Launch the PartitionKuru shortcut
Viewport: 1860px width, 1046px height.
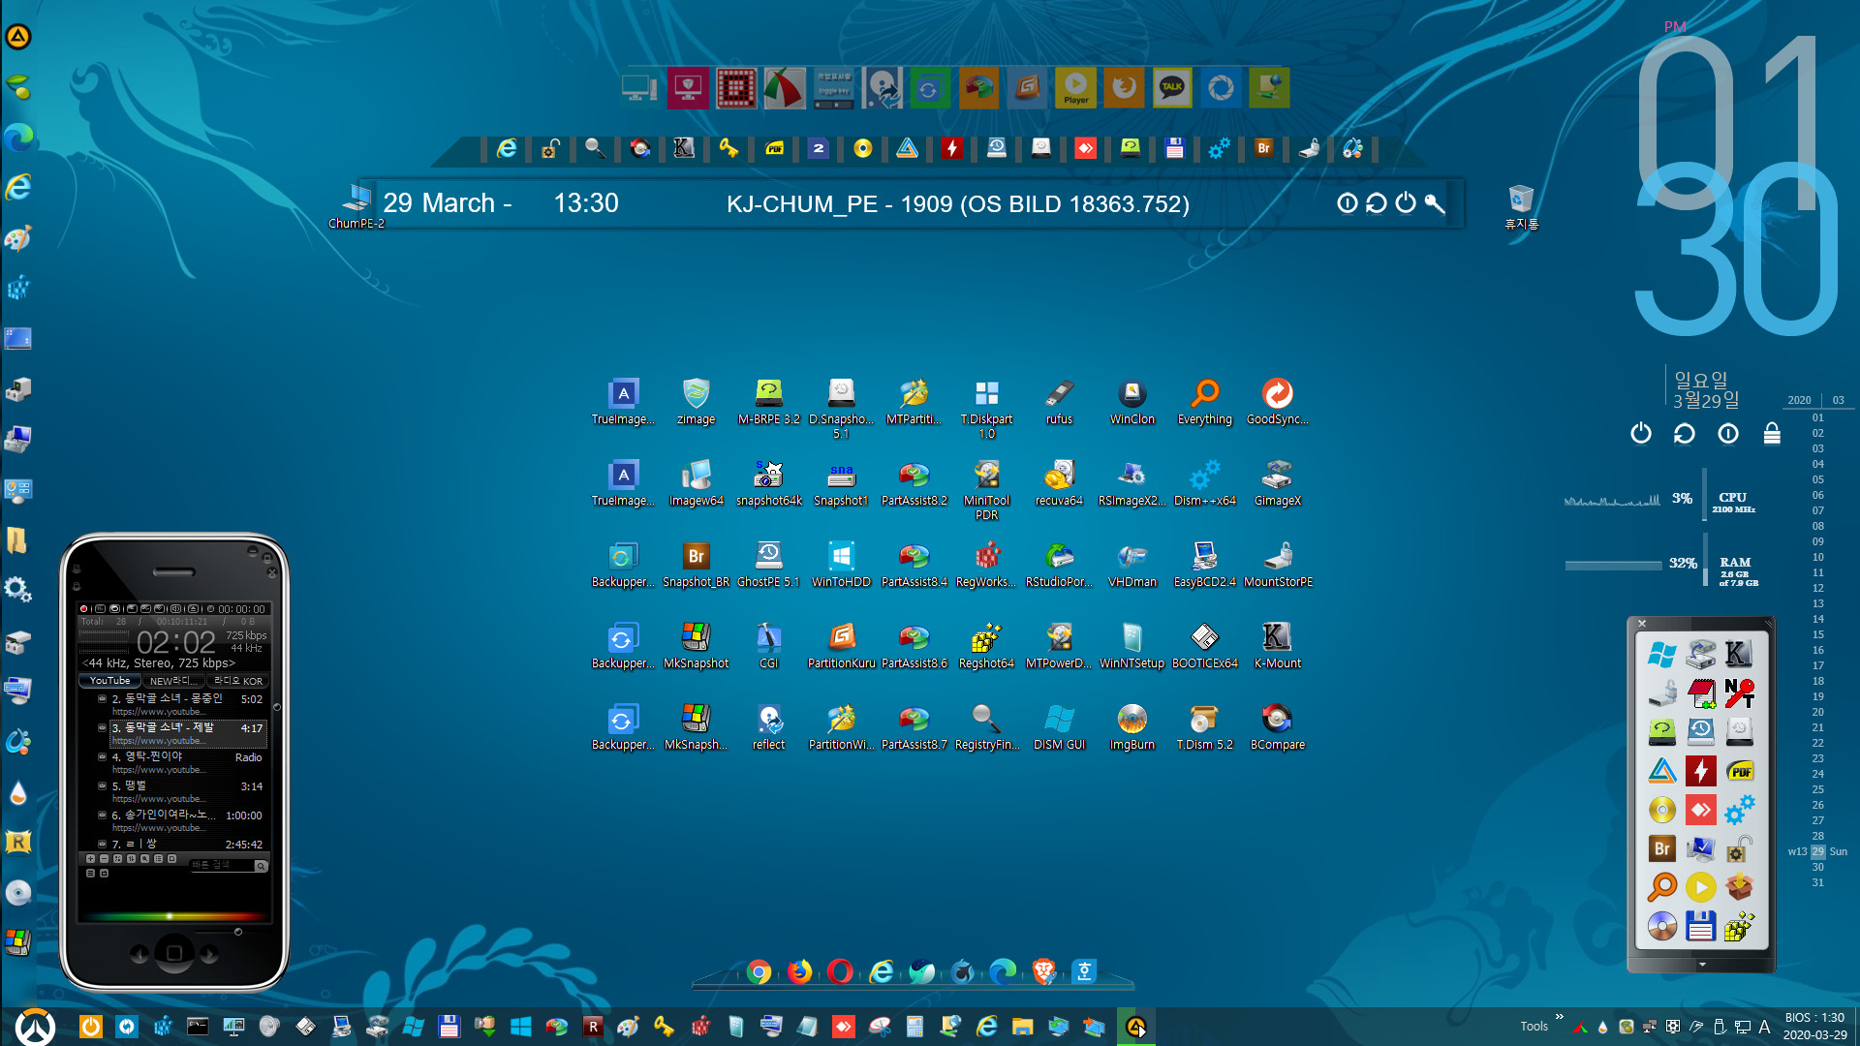[841, 646]
